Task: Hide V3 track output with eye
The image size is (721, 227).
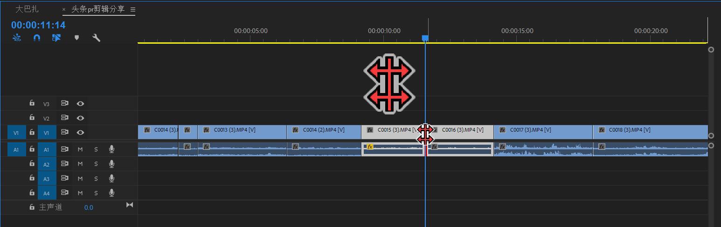Action: [80, 104]
